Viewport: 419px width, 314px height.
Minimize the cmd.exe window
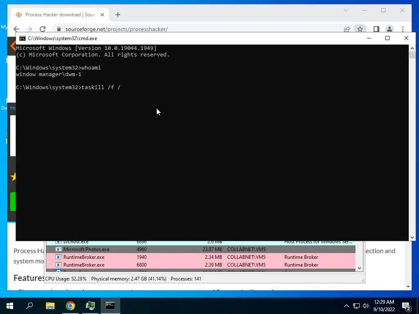pos(369,38)
